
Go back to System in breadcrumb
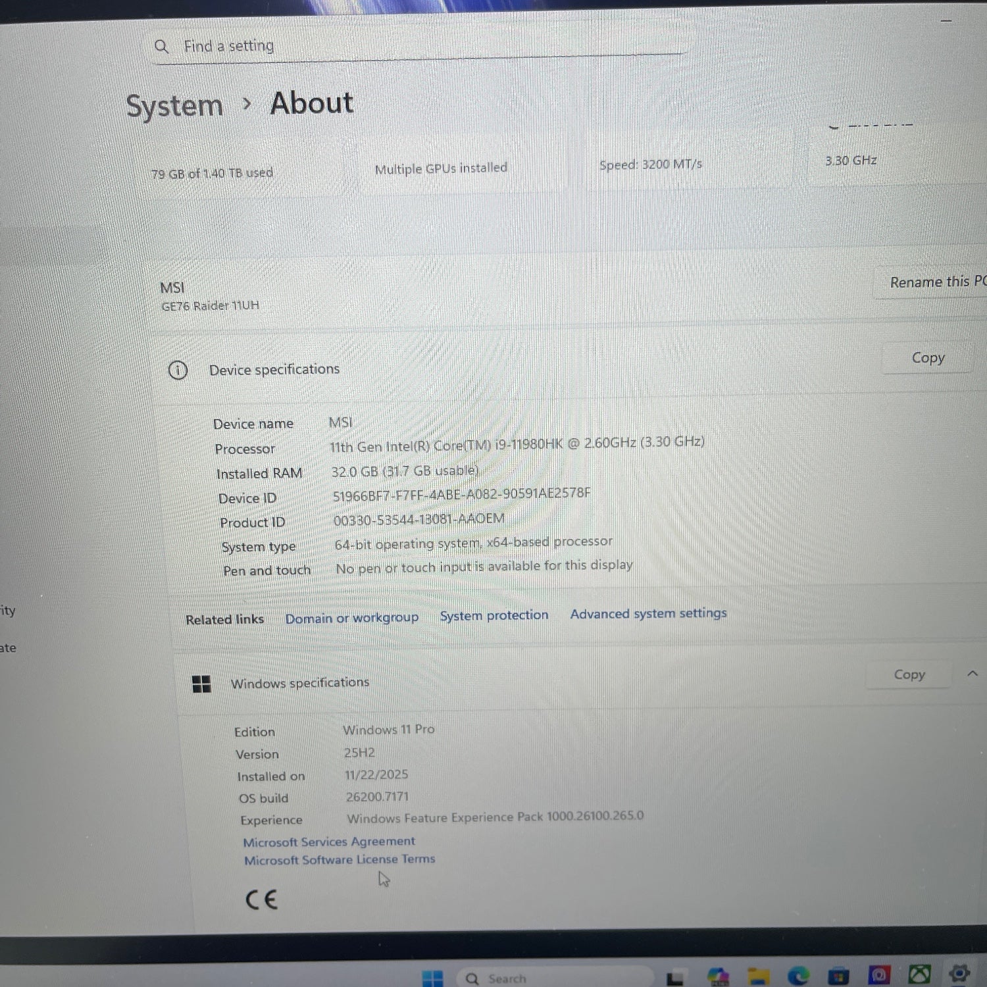pos(174,106)
